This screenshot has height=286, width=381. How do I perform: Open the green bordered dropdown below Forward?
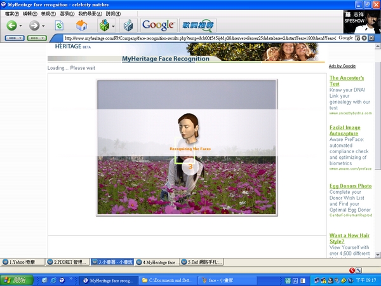pos(37,38)
